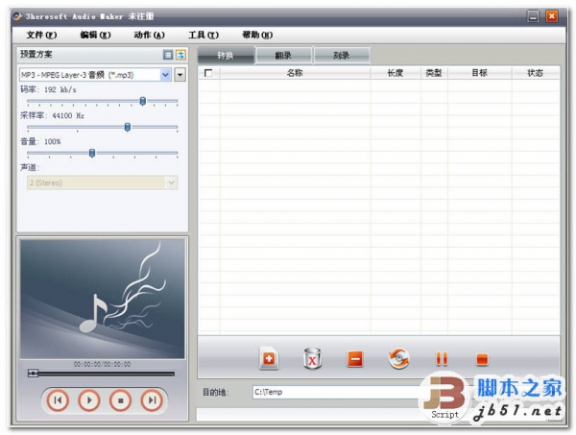Image resolution: width=576 pixels, height=435 pixels.
Task: Minimize the Audio Maker window
Action: 533,16
